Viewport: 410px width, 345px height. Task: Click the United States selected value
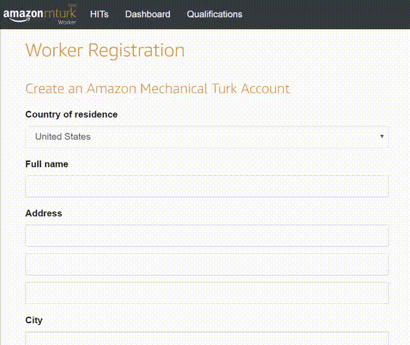pos(63,137)
